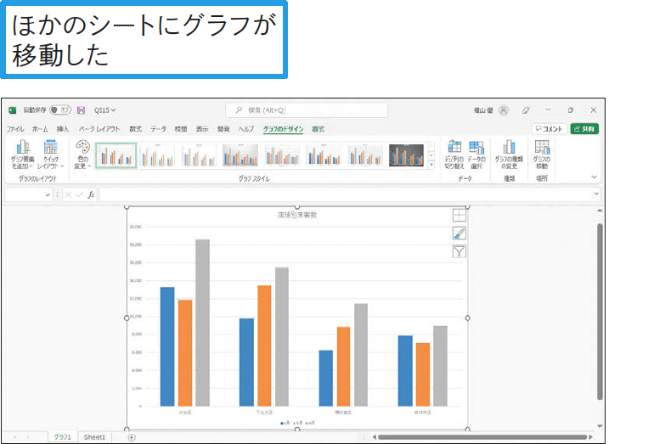This screenshot has width=665, height=444.
Task: Select the グラフ1 sheet tab
Action: click(62, 437)
